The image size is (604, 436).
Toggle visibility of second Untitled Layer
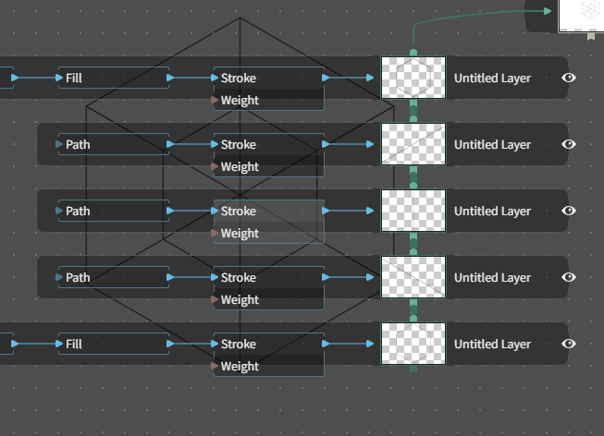[569, 144]
